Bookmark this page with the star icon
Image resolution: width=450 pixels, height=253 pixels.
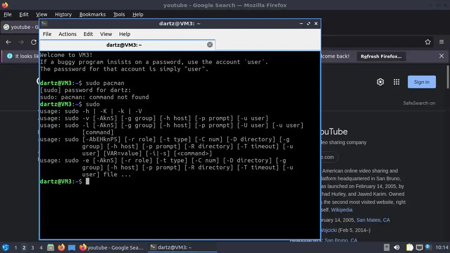coord(428,42)
